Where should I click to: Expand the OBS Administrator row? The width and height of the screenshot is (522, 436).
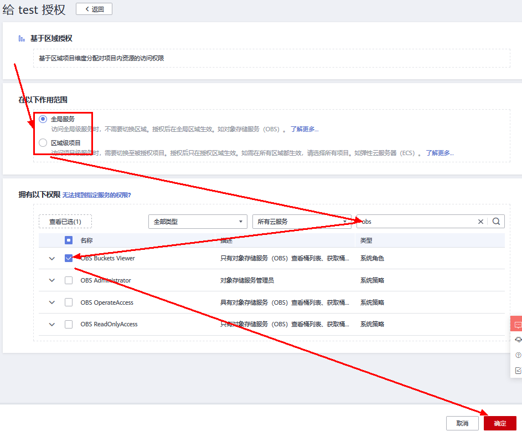[52, 280]
